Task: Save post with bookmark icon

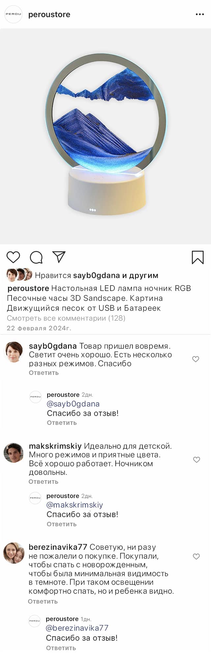Action: [x=197, y=258]
